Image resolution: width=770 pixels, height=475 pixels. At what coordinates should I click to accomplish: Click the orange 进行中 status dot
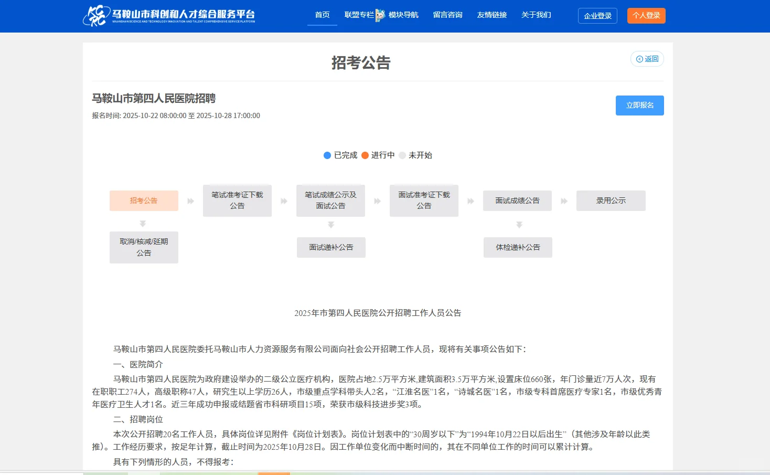[x=365, y=155]
